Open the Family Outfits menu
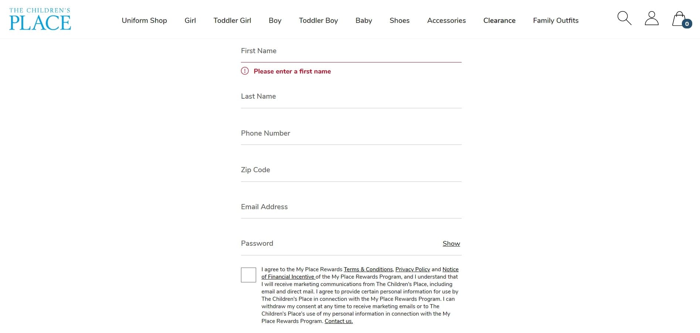 point(556,20)
